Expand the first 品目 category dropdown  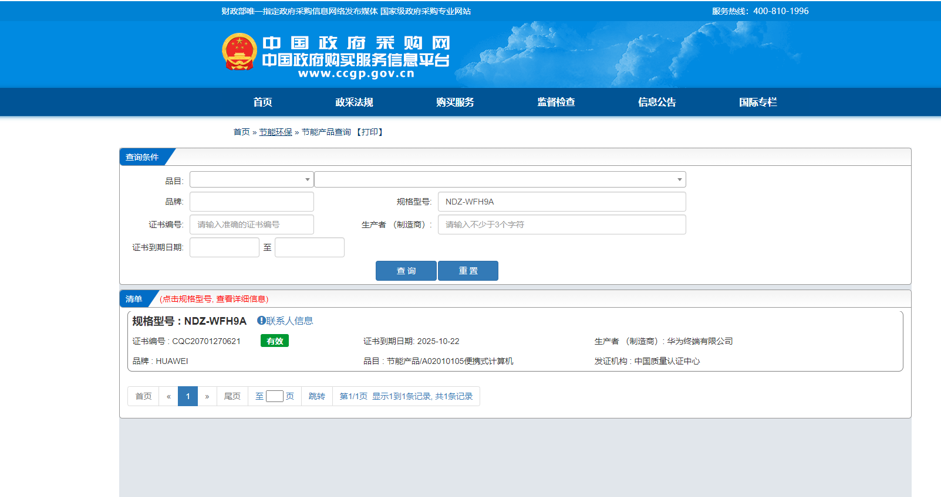[251, 179]
